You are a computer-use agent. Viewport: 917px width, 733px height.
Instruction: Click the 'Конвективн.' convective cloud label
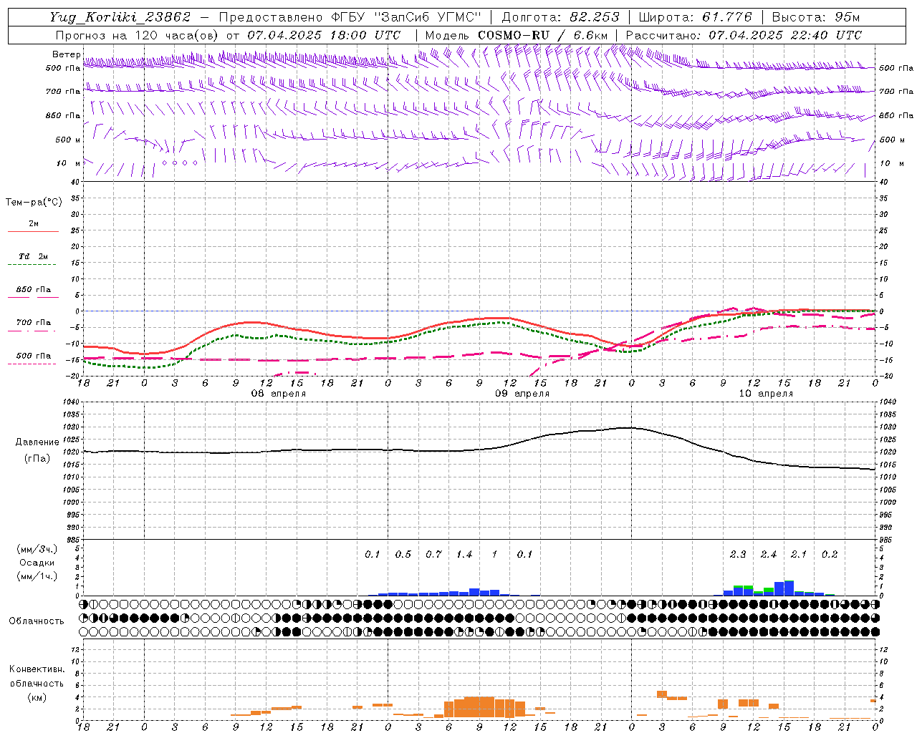pyautogui.click(x=37, y=669)
